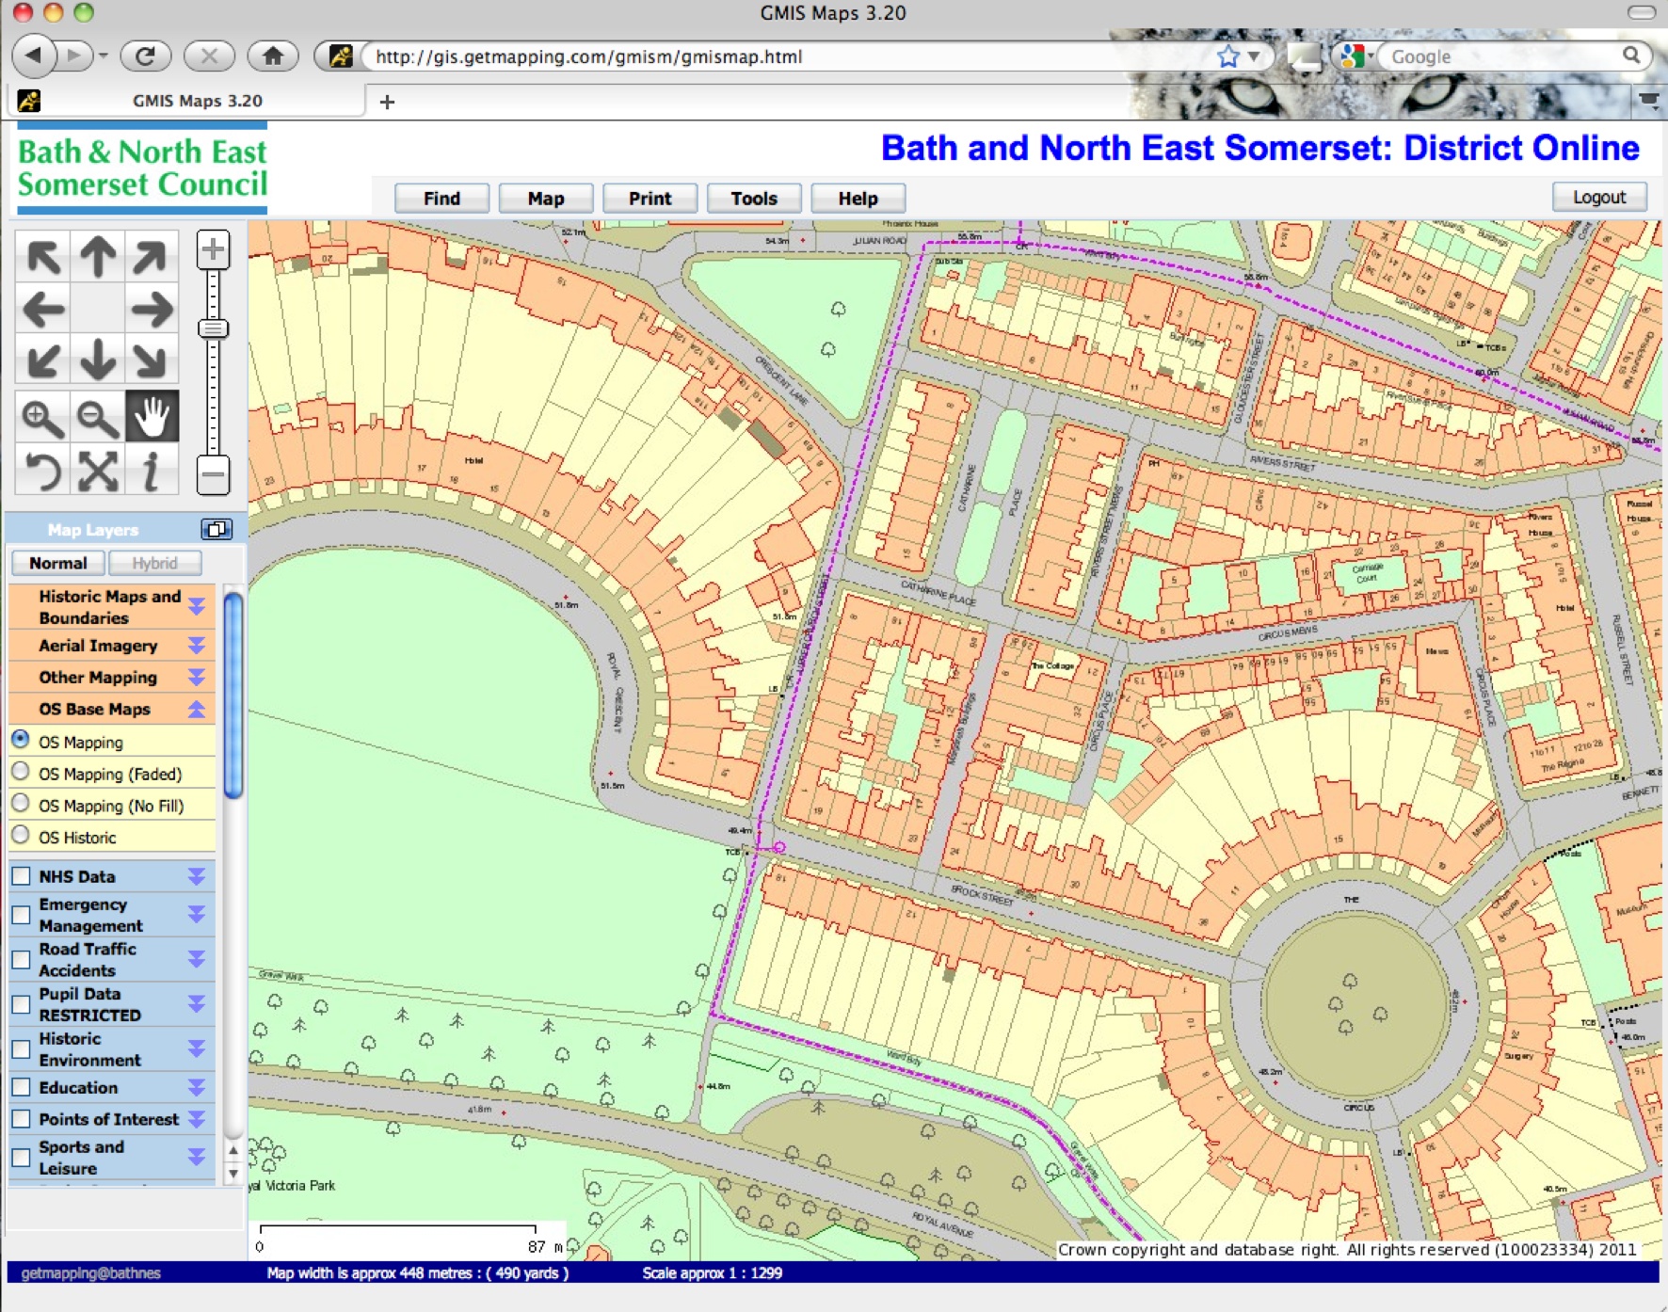The width and height of the screenshot is (1668, 1312).
Task: Enable Emergency Management layer checkbox
Action: (21, 915)
